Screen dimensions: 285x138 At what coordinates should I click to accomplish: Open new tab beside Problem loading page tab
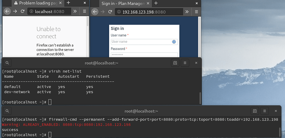click(68, 3)
